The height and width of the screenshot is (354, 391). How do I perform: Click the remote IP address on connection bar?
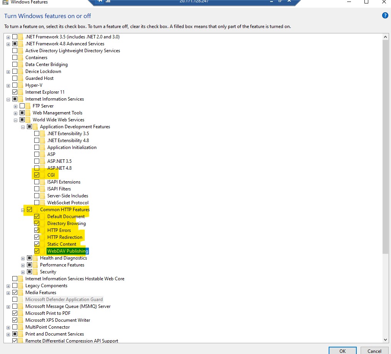pyautogui.click(x=194, y=1)
